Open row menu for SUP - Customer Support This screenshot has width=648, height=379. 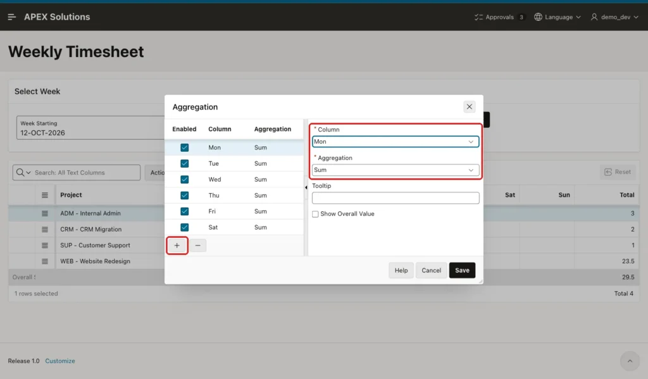click(45, 245)
